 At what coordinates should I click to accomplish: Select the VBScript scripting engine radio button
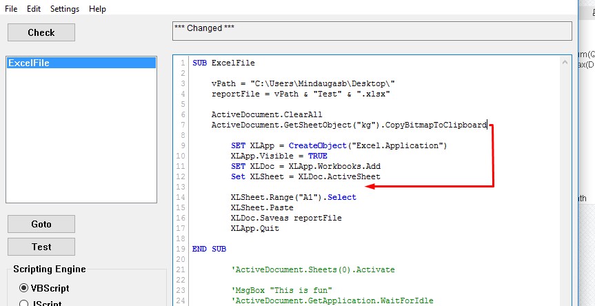click(x=23, y=288)
